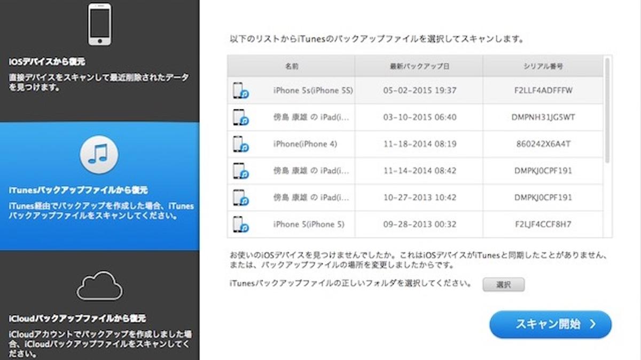This screenshot has height=360, width=641.
Task: Sort by the シリアル番号 column header
Action: 543,67
